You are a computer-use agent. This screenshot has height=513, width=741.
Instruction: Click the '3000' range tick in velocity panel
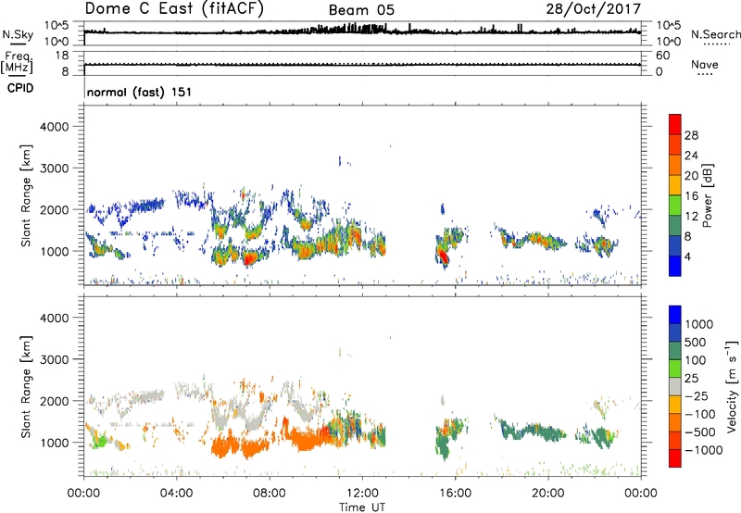54,359
